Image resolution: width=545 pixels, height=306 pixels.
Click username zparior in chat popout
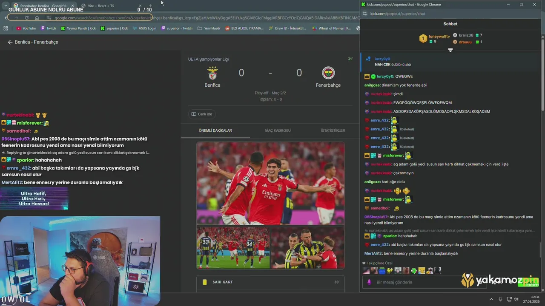point(390,236)
